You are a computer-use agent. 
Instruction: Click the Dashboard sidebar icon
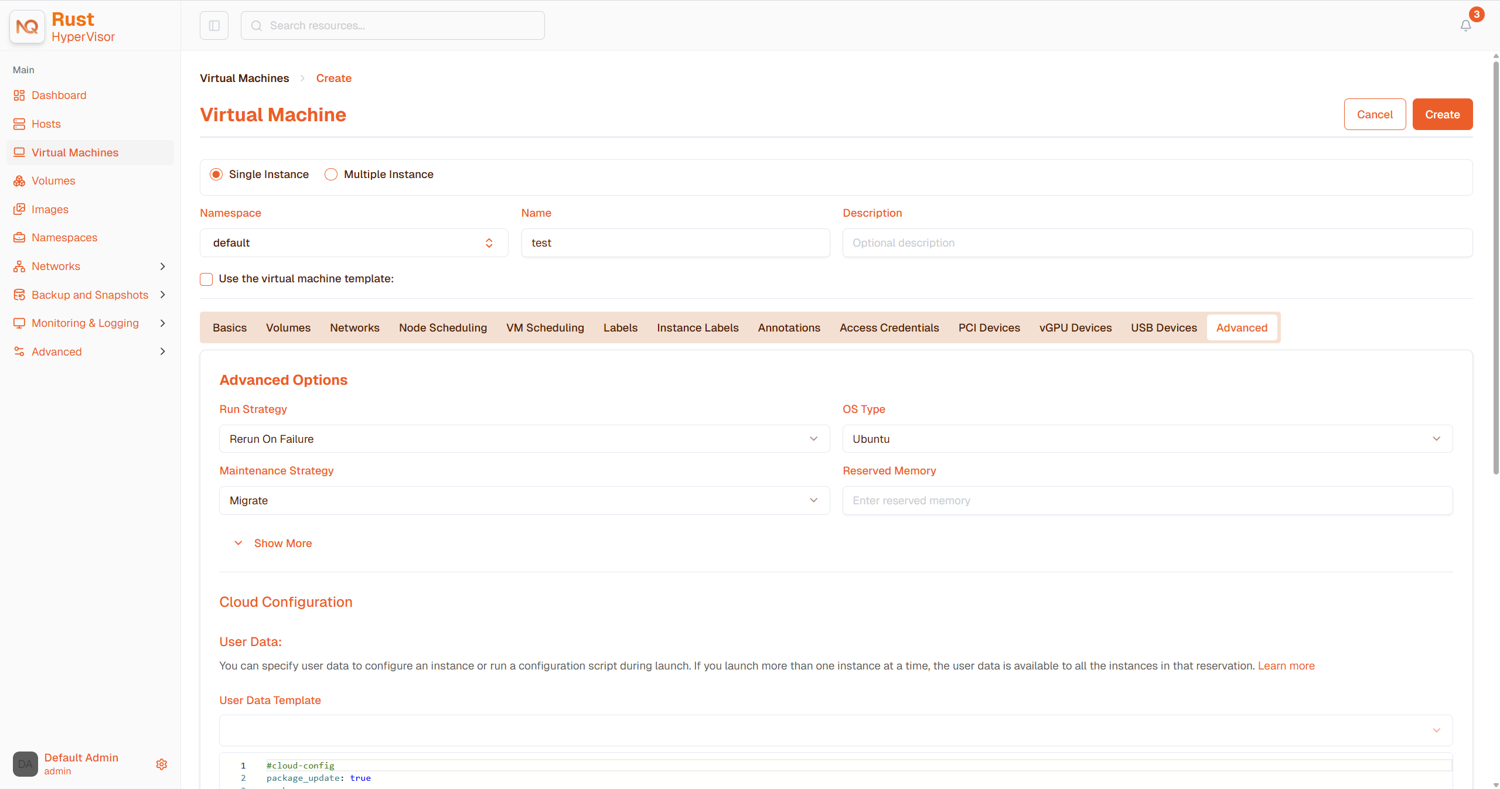click(19, 95)
